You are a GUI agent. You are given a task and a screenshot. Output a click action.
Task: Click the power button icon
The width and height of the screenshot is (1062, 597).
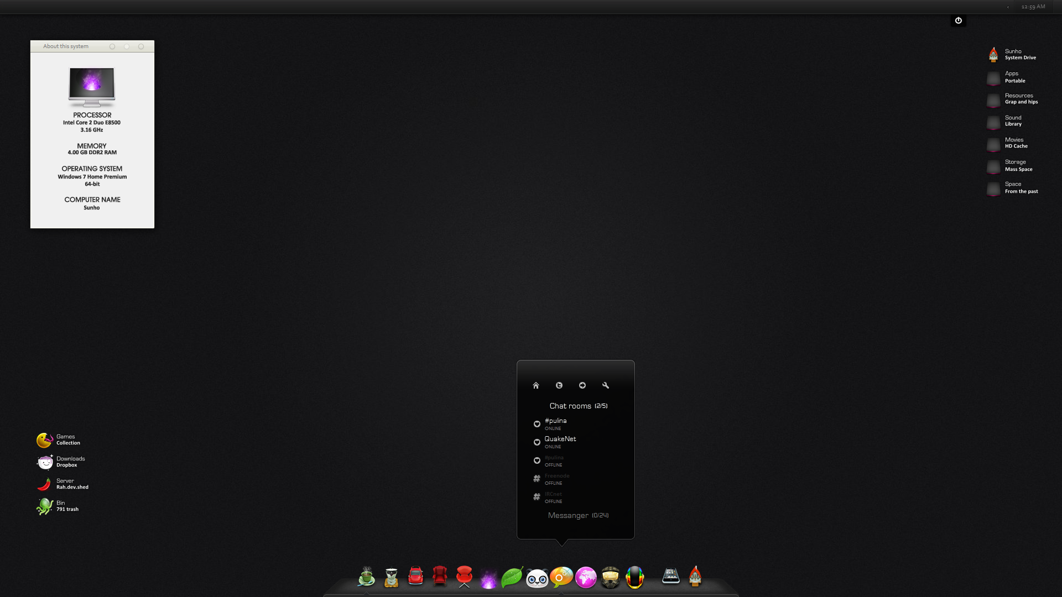click(x=959, y=20)
